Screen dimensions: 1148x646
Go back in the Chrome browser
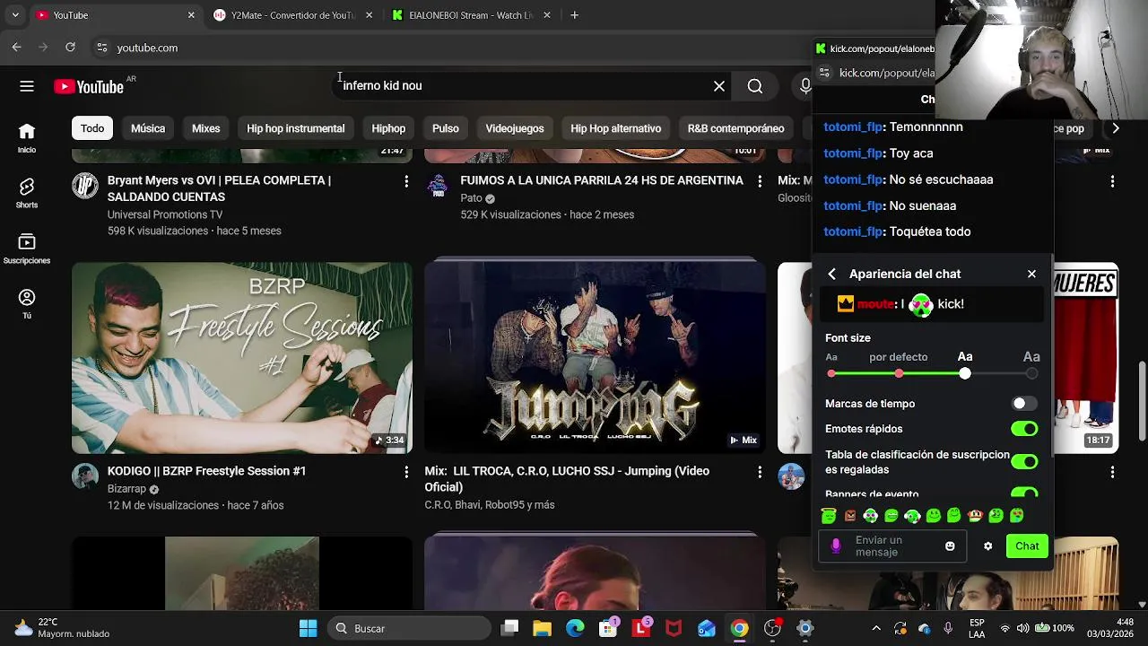17,48
